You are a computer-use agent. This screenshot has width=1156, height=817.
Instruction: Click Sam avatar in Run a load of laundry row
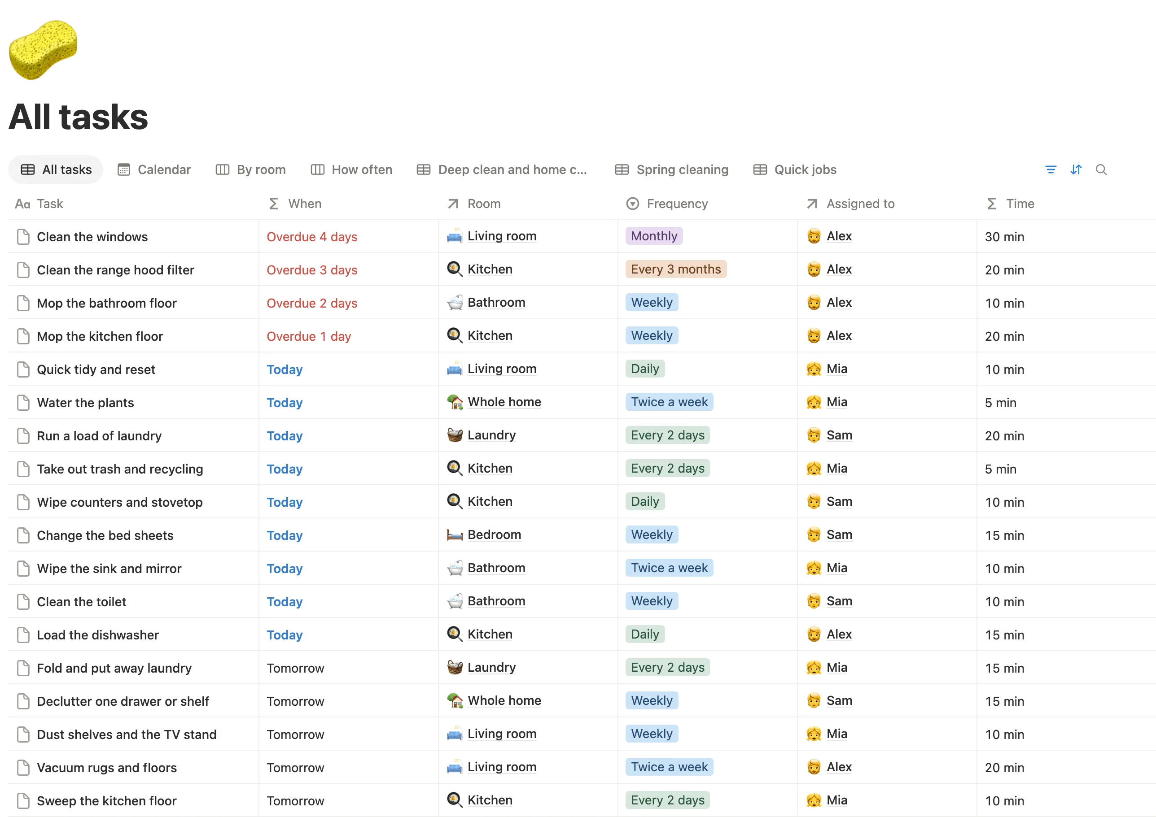[814, 435]
